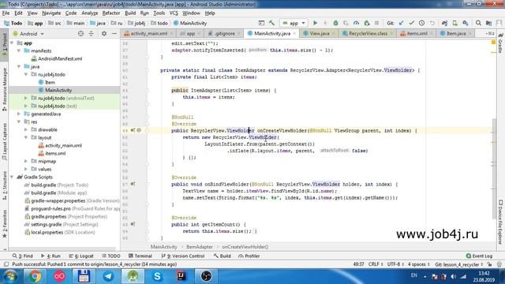Screen dimensions: 505x284
Task: Open the Refactor menu
Action: (x=111, y=13)
